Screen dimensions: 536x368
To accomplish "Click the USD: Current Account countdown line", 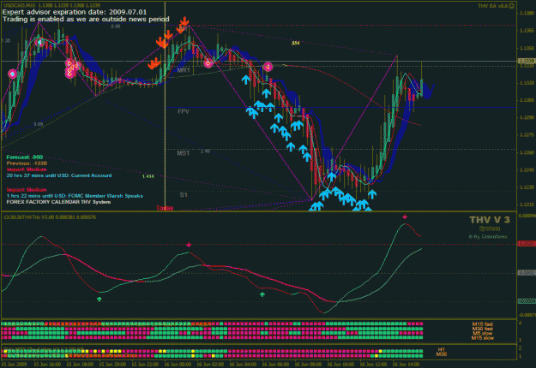I will coord(59,175).
